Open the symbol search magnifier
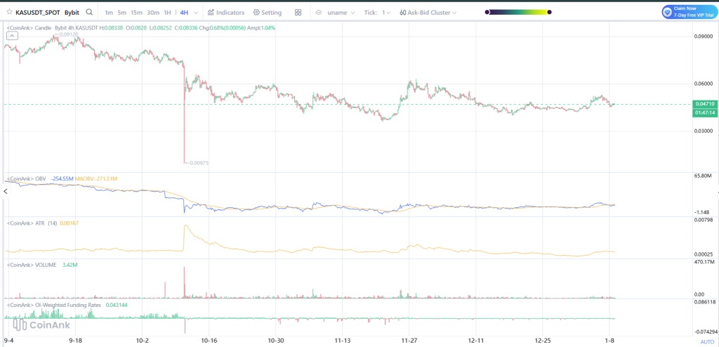The height and width of the screenshot is (347, 719). click(89, 12)
